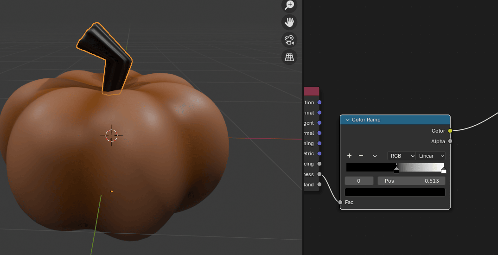
Task: Click the Pan hand icon in viewport
Action: pos(289,22)
